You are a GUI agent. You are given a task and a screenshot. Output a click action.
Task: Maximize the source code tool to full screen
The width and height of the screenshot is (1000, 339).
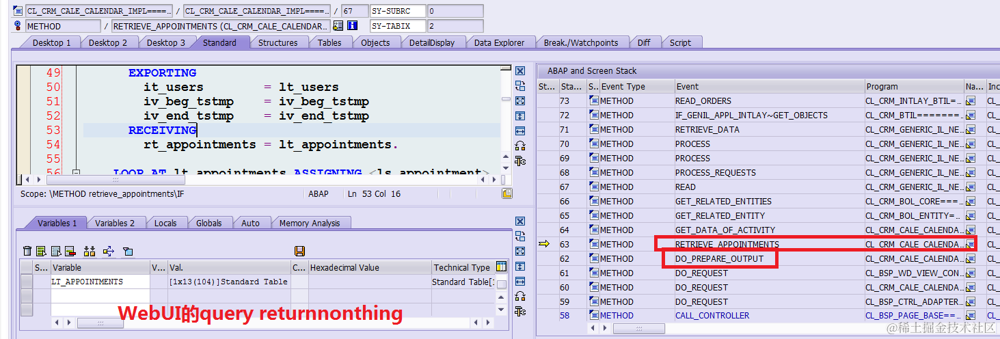pyautogui.click(x=520, y=101)
